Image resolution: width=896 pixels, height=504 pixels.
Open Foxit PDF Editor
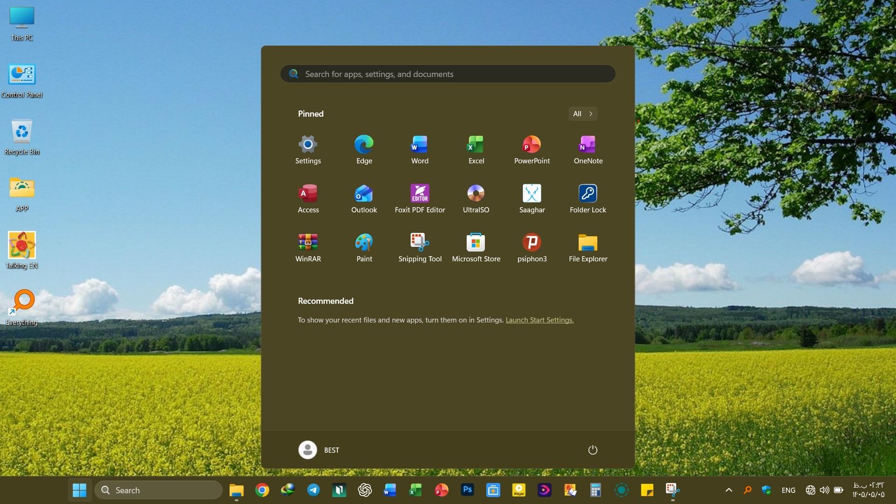[x=420, y=199]
